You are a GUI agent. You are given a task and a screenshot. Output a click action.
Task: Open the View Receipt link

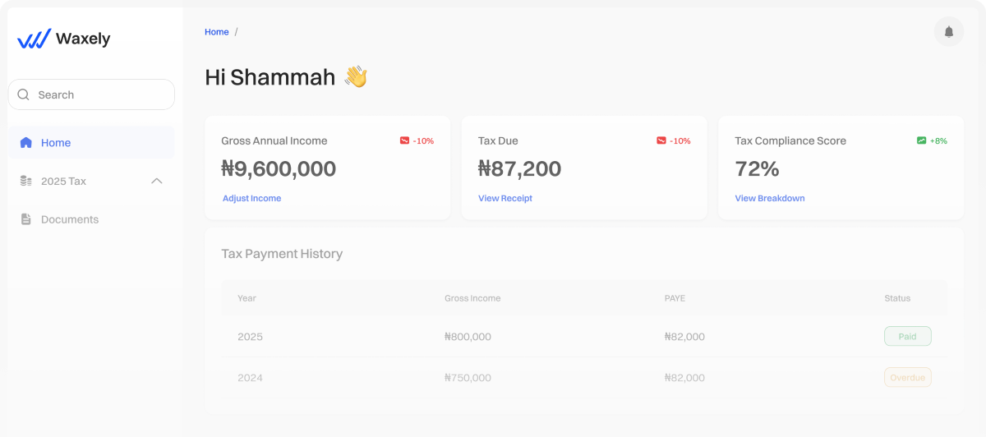[x=505, y=198]
